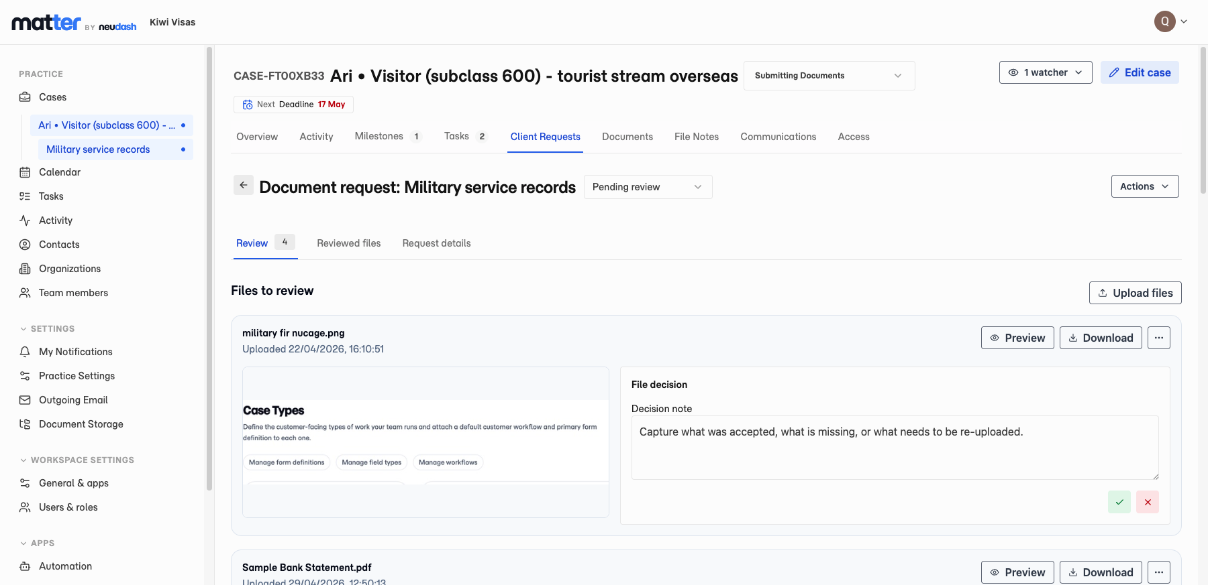Open the Submitting Documents status dropdown
Screen dimensions: 1208x585
point(829,76)
